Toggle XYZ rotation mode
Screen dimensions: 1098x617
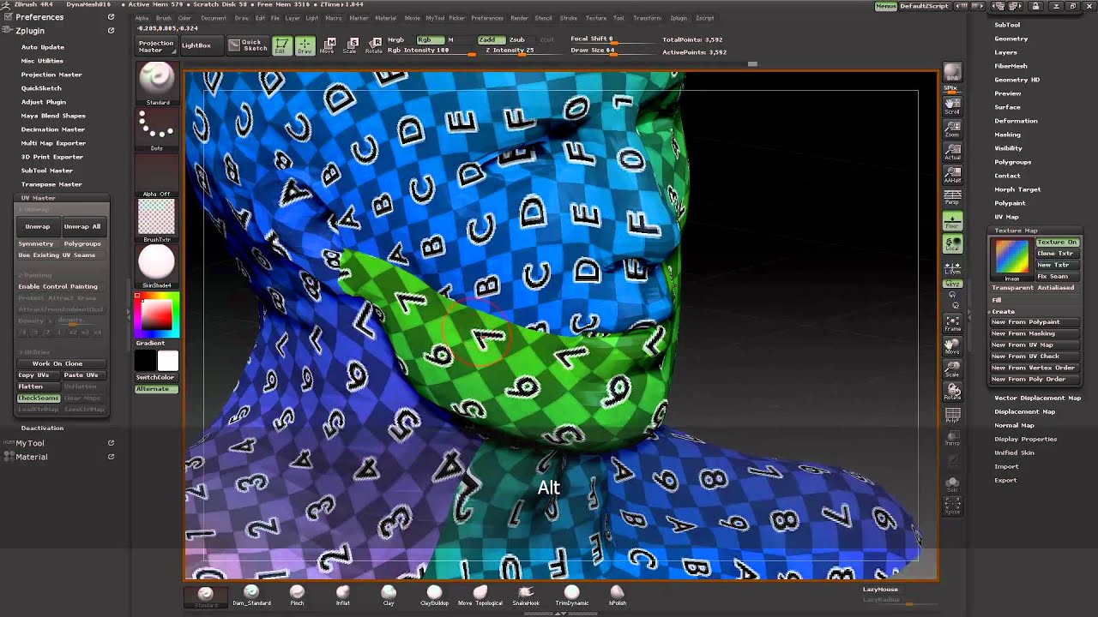point(952,284)
